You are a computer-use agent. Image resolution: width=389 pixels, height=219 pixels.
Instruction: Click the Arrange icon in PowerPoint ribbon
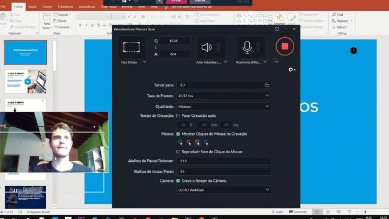[x=280, y=17]
